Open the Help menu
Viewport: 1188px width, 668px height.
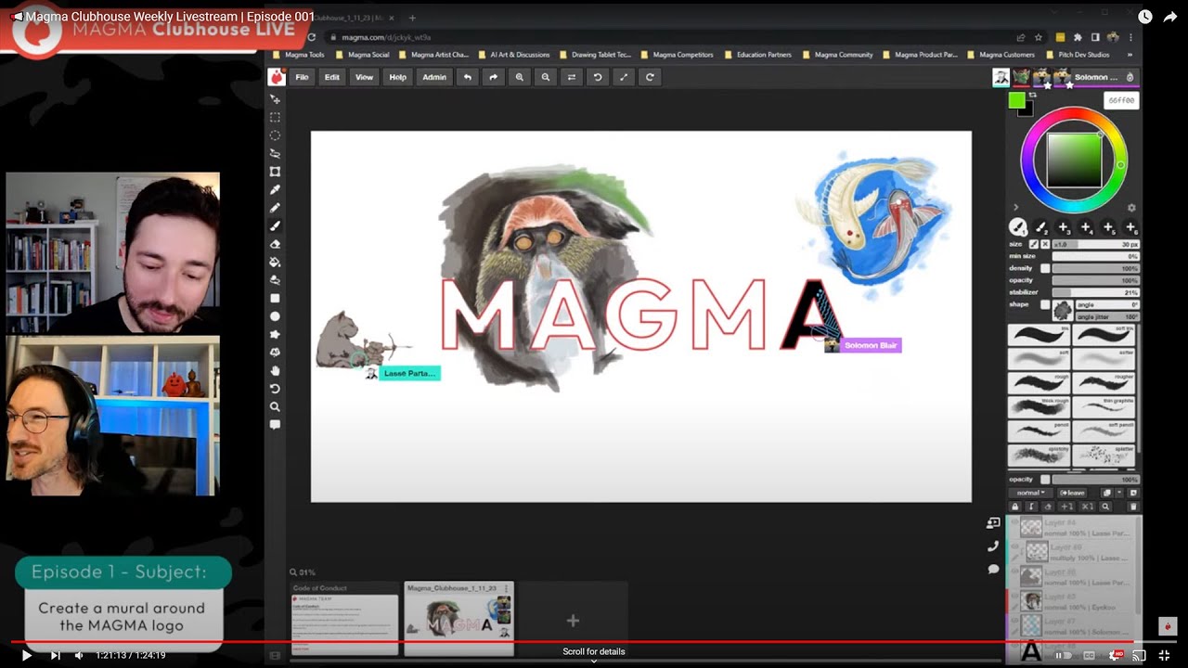pyautogui.click(x=397, y=77)
